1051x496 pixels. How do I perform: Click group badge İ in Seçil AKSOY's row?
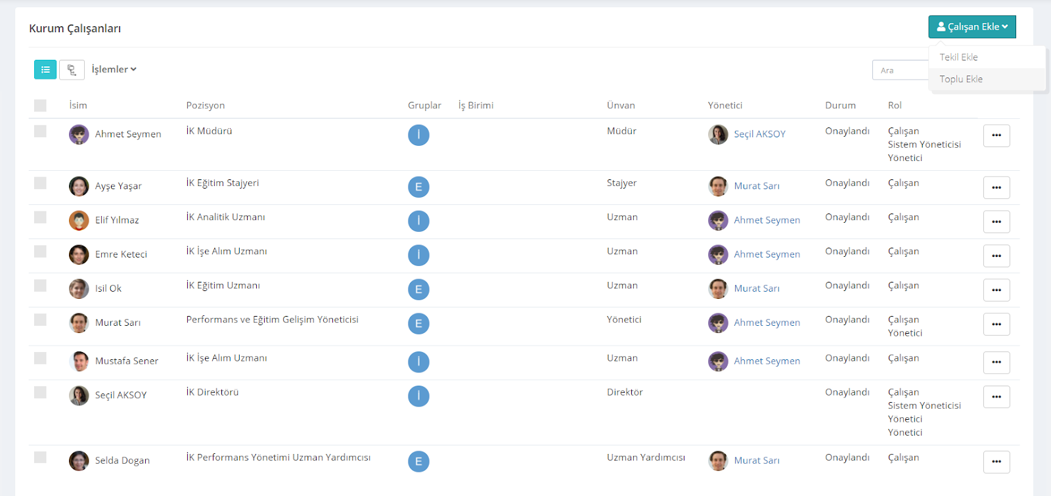pyautogui.click(x=418, y=396)
